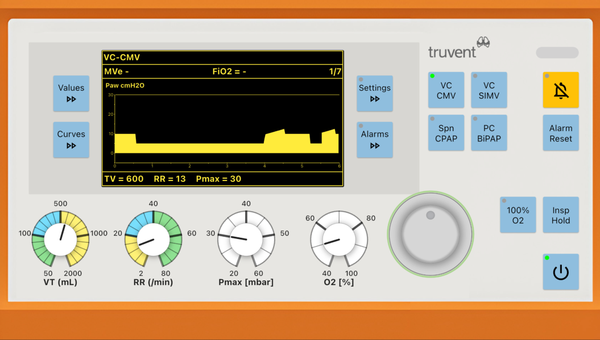Open the Curves screen
This screenshot has width=600, height=340.
point(71,140)
